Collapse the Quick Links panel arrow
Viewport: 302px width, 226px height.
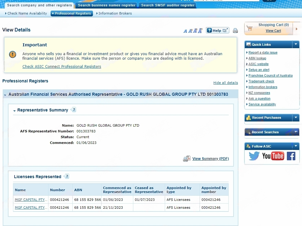[296, 44]
